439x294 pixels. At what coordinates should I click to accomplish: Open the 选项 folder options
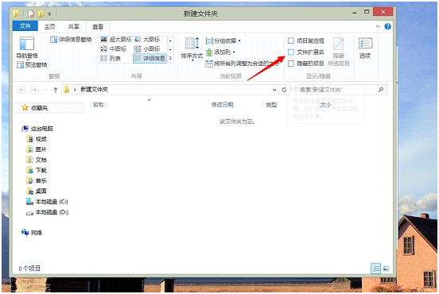pos(365,48)
